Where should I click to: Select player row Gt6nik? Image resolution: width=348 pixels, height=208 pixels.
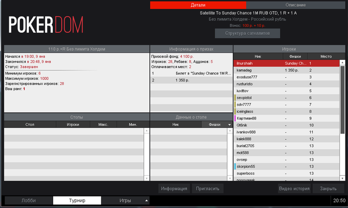click(286, 125)
